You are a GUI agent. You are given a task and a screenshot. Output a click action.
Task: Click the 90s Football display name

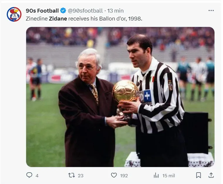click(x=42, y=11)
